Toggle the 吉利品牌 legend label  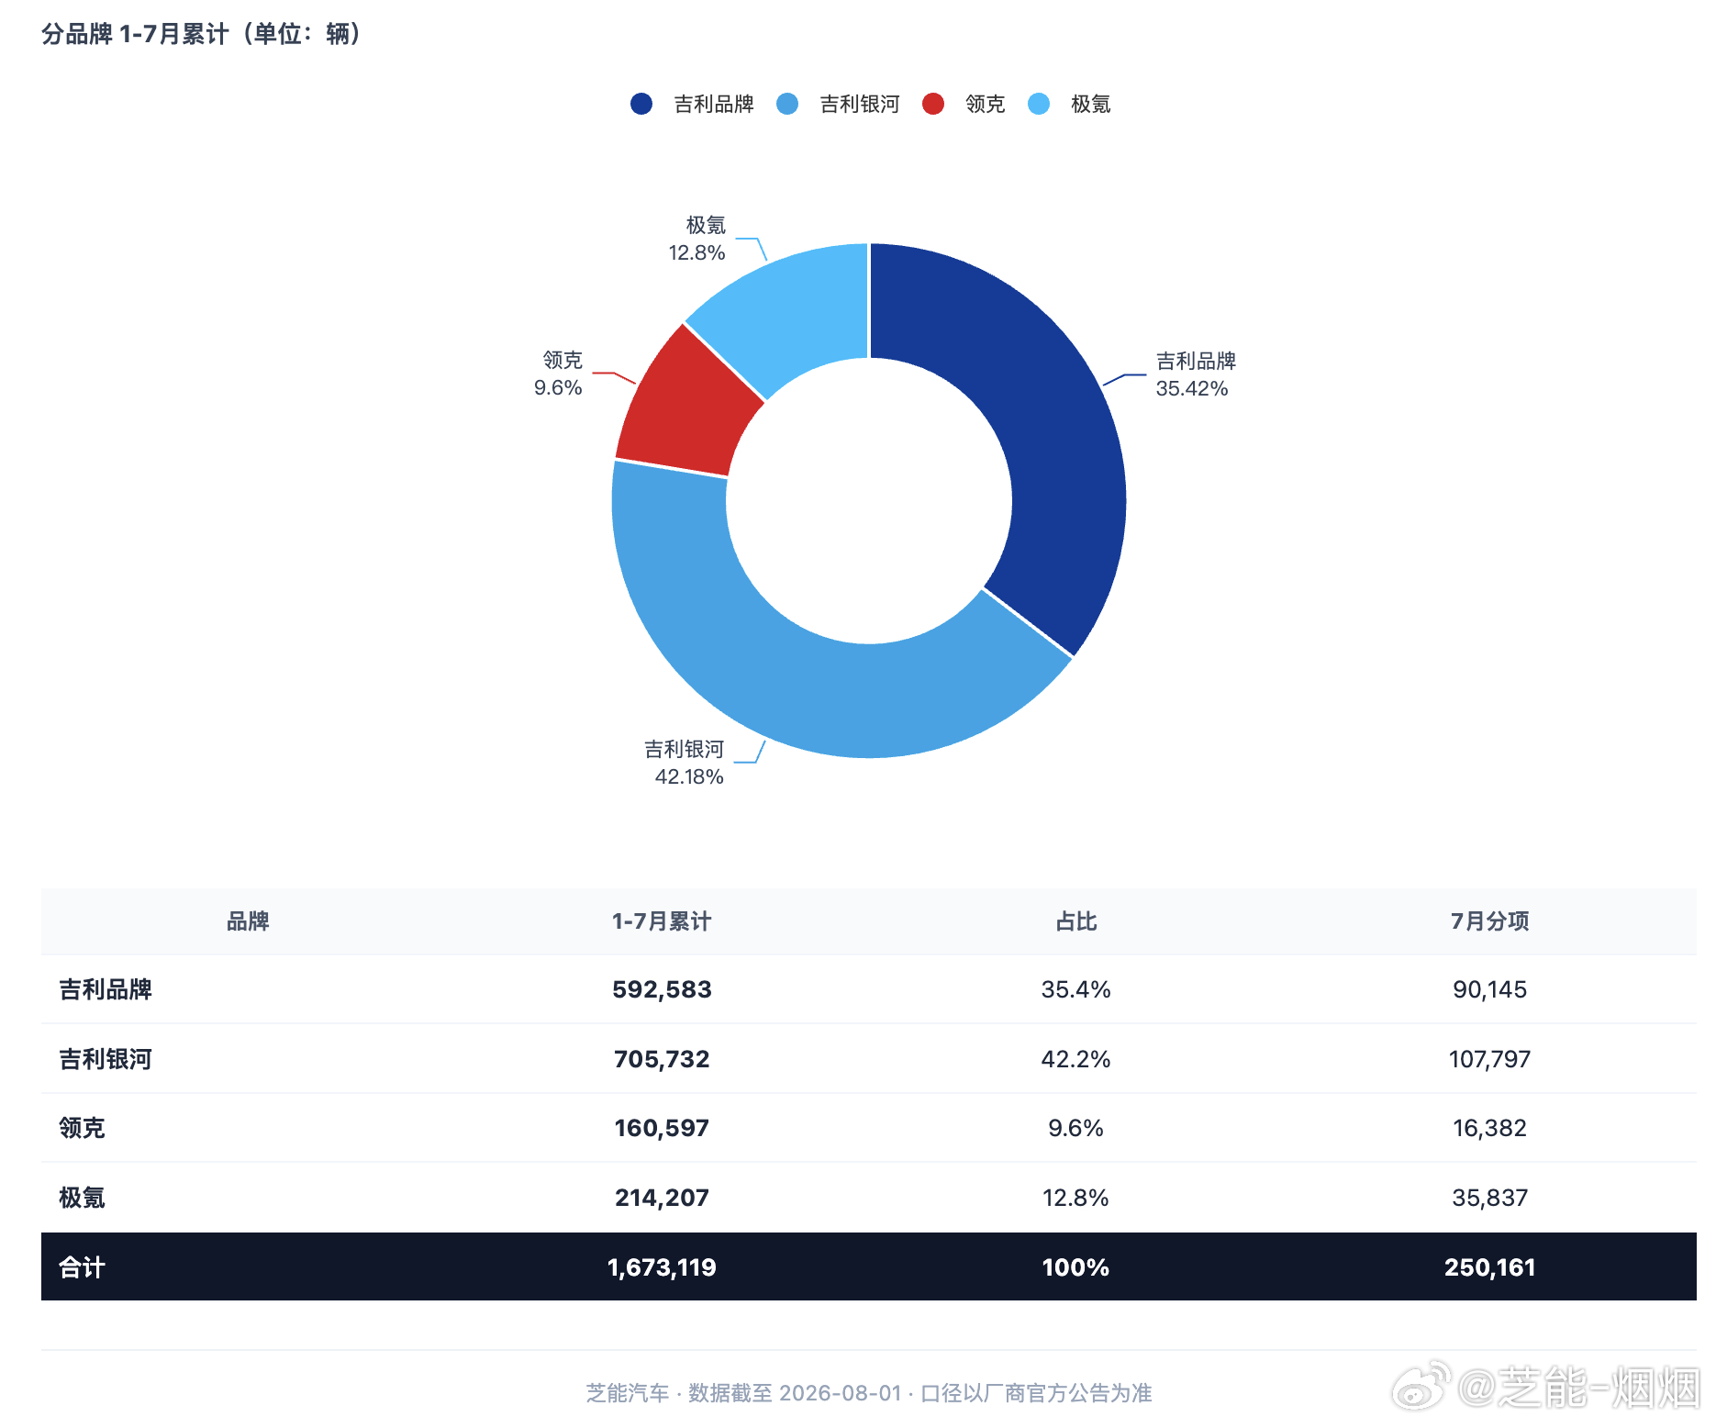[x=714, y=105]
